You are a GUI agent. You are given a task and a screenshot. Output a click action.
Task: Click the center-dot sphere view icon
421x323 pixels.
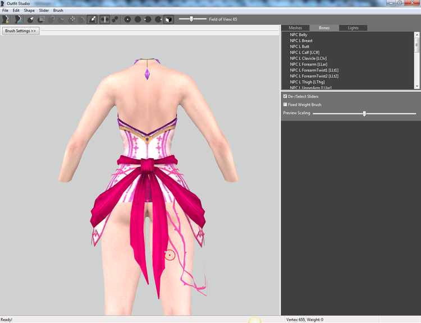tap(127, 19)
